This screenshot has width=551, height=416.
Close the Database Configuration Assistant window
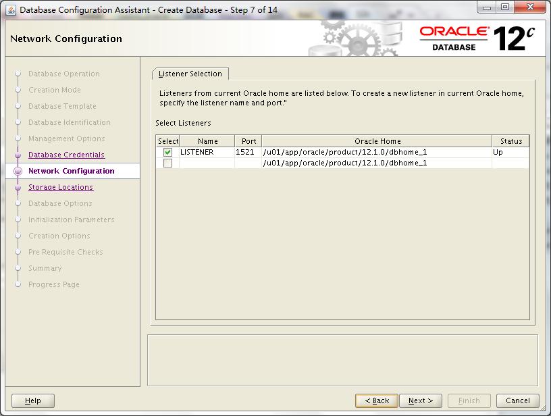tap(531, 7)
